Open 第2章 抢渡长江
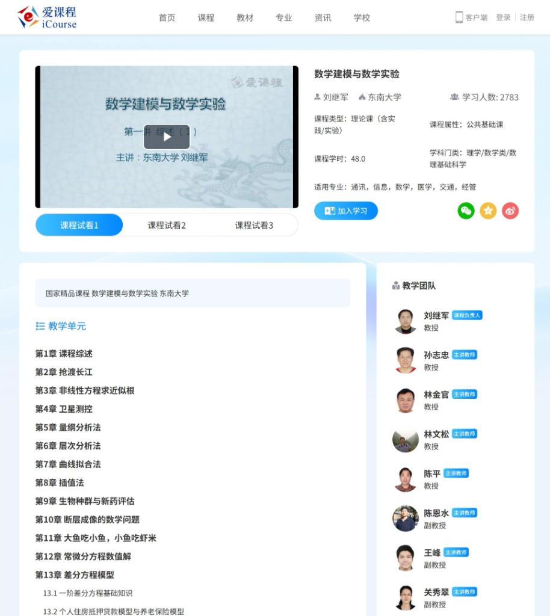This screenshot has width=550, height=616. pos(64,372)
